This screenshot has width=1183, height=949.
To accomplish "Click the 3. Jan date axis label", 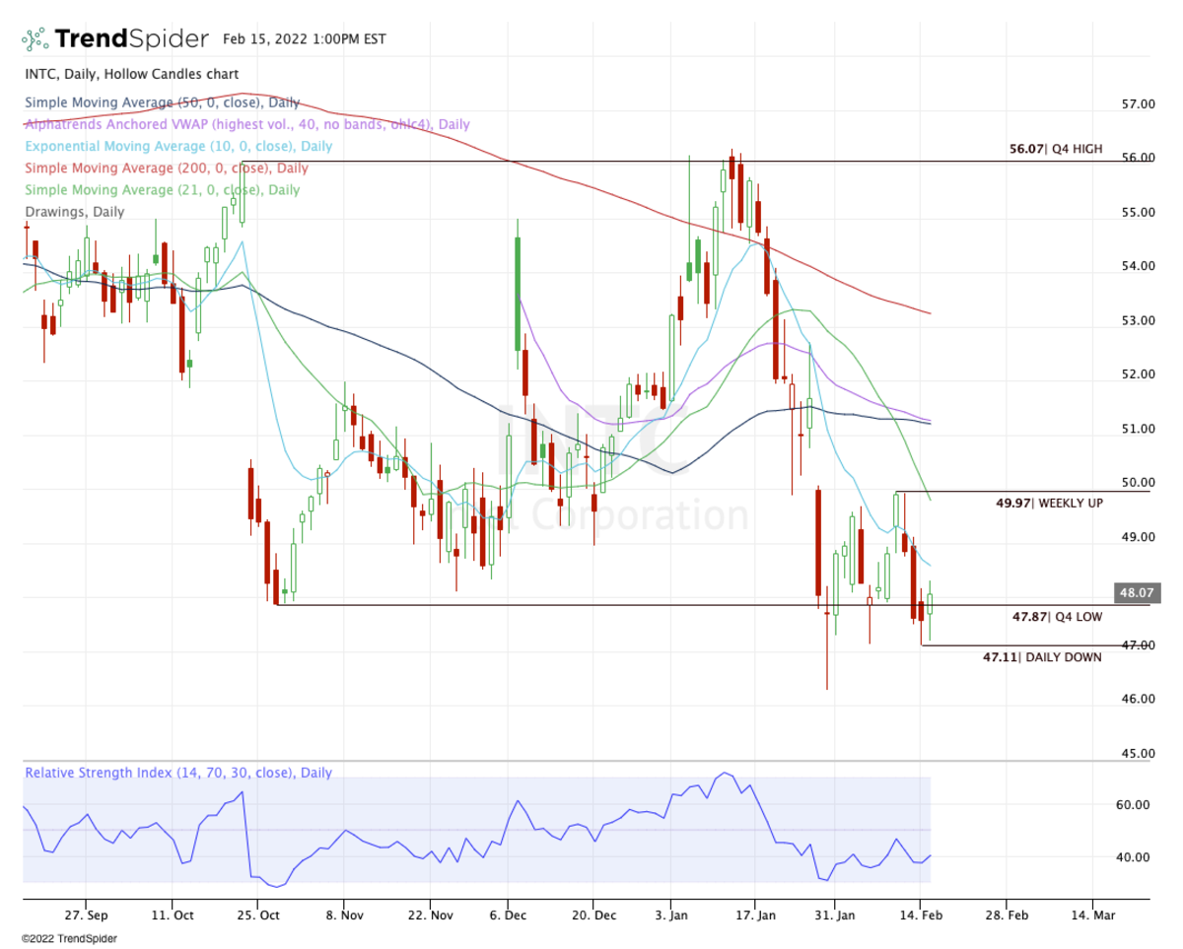I will click(670, 915).
